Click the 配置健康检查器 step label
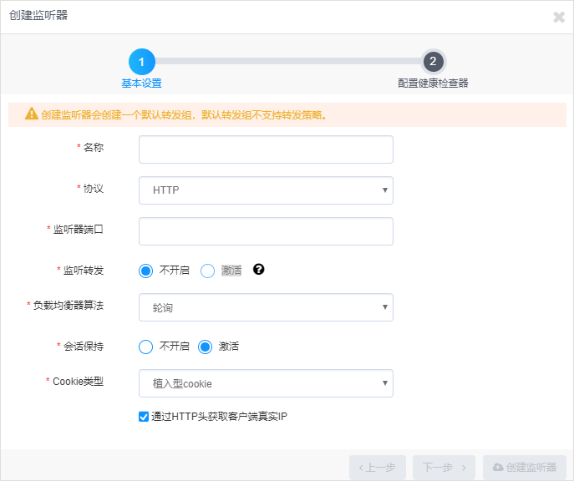Image resolution: width=574 pixels, height=481 pixels. 432,84
